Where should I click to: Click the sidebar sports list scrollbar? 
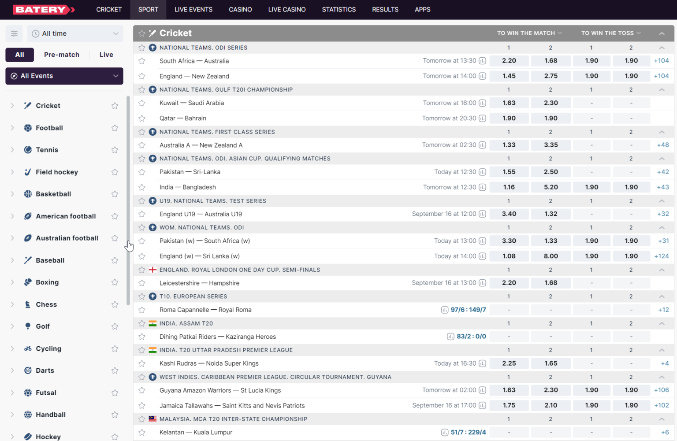click(x=128, y=200)
